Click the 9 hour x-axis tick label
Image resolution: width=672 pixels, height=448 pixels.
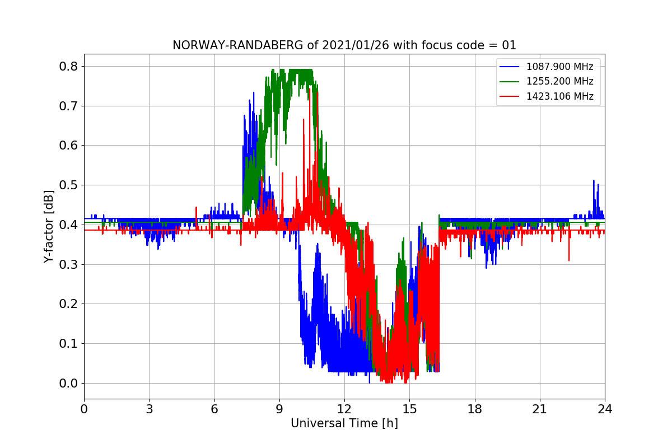tap(279, 409)
